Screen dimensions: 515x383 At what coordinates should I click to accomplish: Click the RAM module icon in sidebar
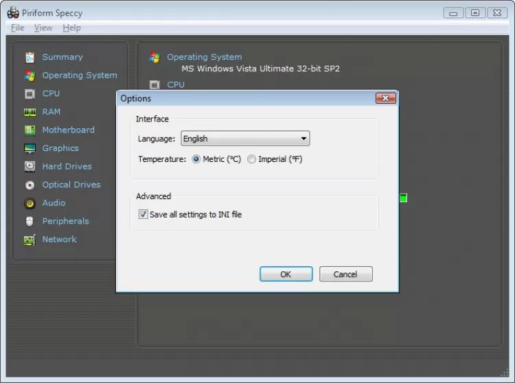(x=30, y=113)
